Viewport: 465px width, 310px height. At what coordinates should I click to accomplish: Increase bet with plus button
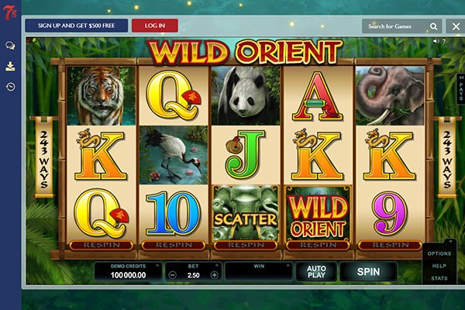214,275
